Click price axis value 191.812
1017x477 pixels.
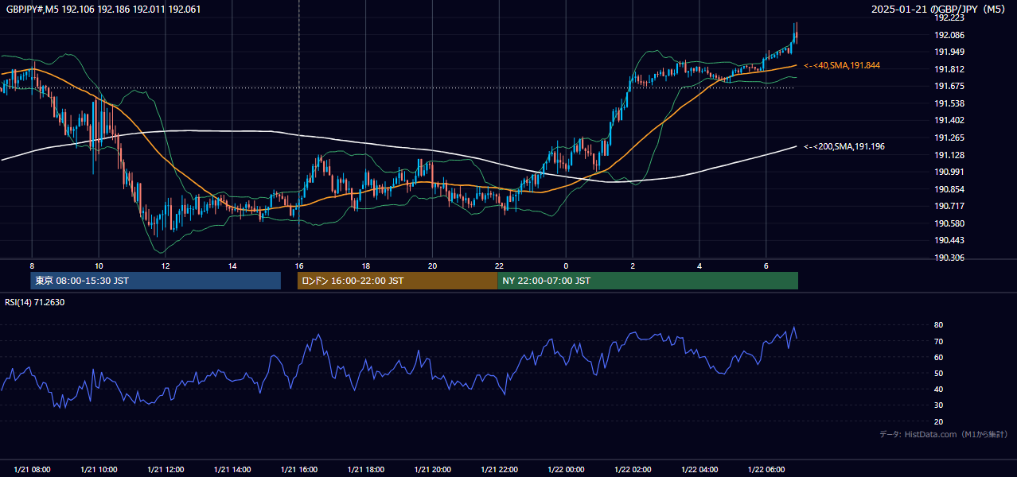(x=949, y=69)
